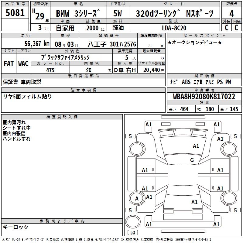Select PS in genuine equipment
Viewport: 243px width, 243px height.
tap(220, 82)
